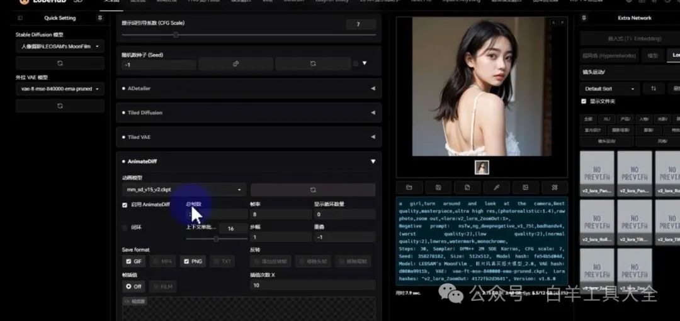The width and height of the screenshot is (680, 321).
Task: Click the 步幅 field showing 1
Action: (281, 237)
